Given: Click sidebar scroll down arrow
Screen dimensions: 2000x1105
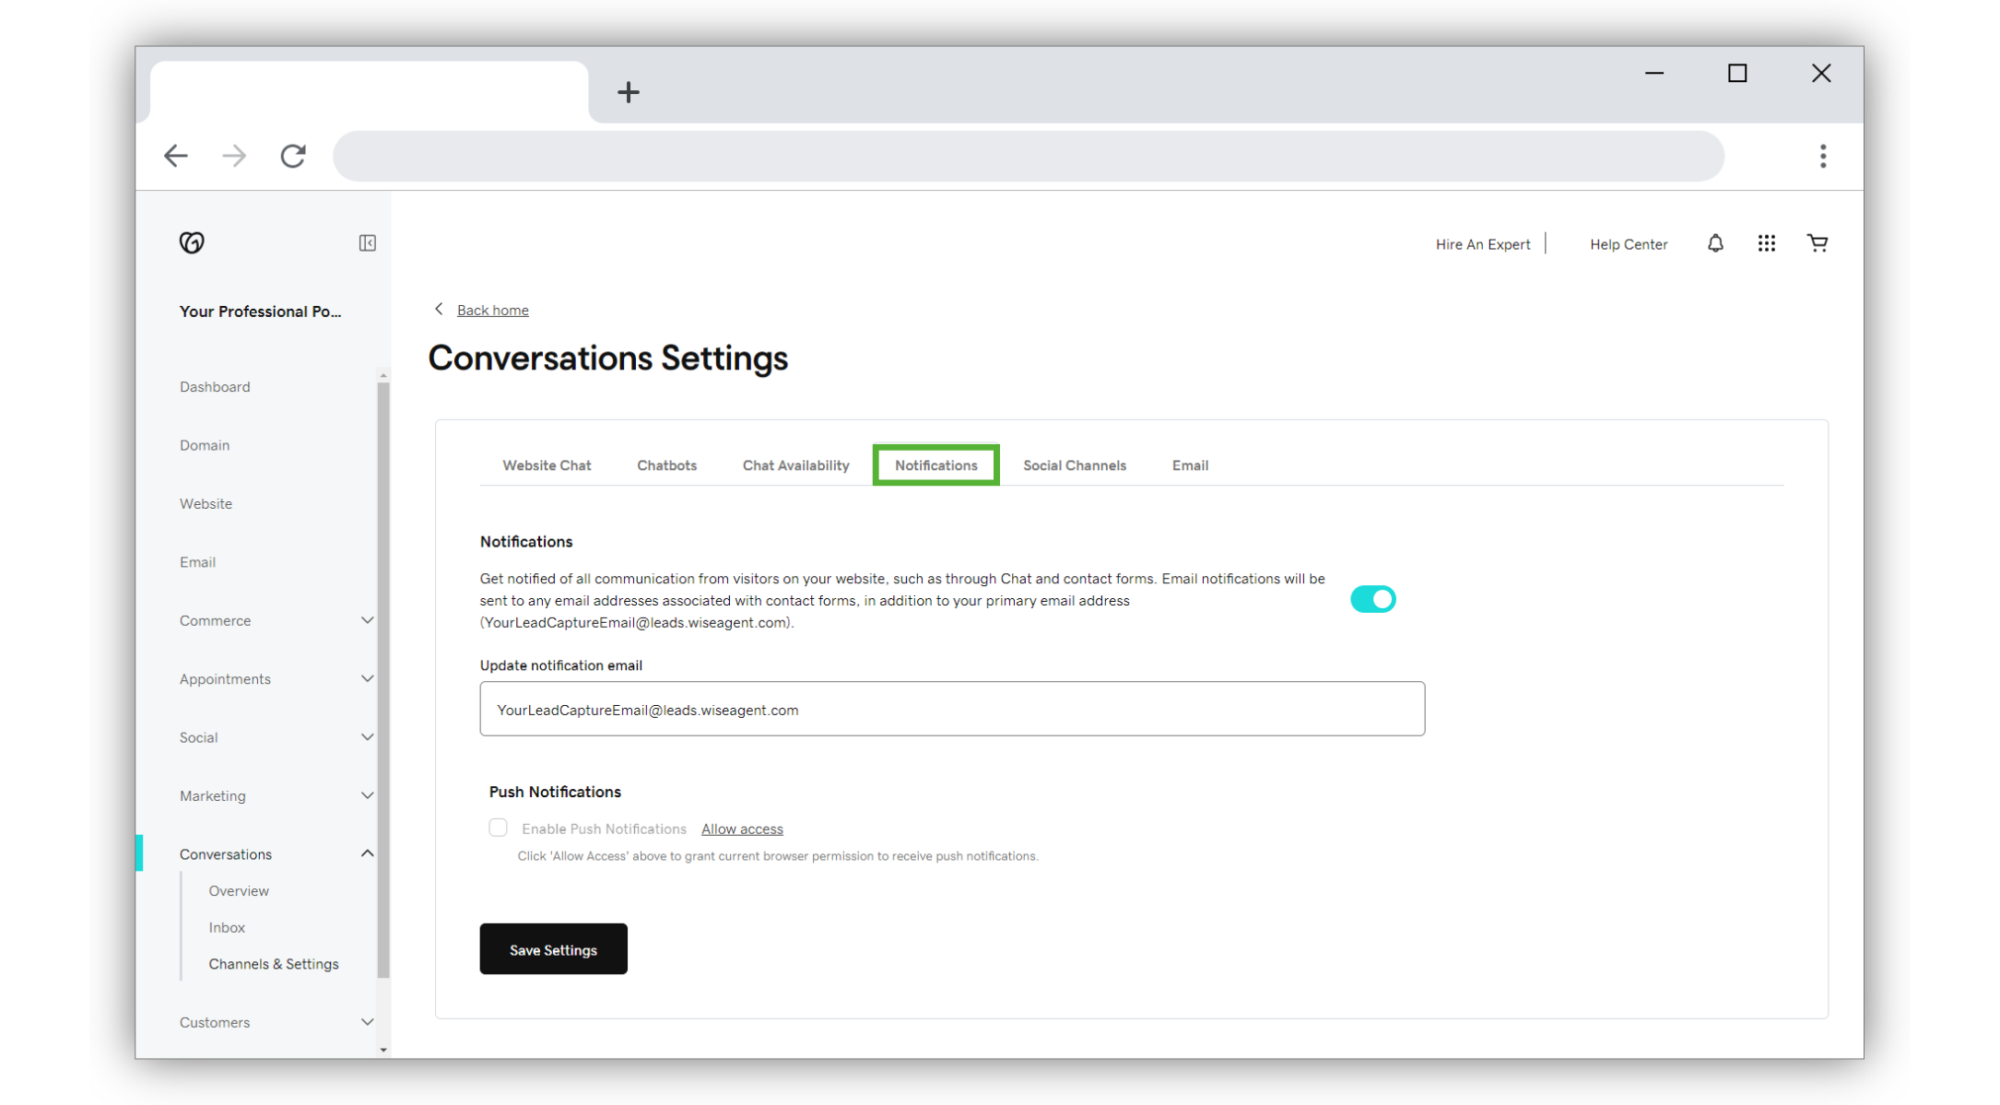Looking at the screenshot, I should point(383,1050).
